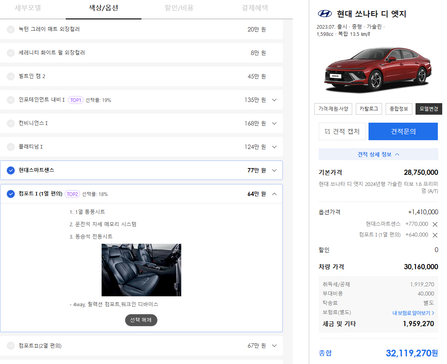Screen dimensions: 447x364
Task: Expand 컨비니언스 I details chevron
Action: [x=274, y=123]
